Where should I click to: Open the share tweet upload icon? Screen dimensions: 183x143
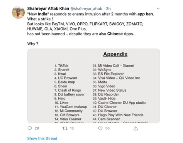point(136,128)
